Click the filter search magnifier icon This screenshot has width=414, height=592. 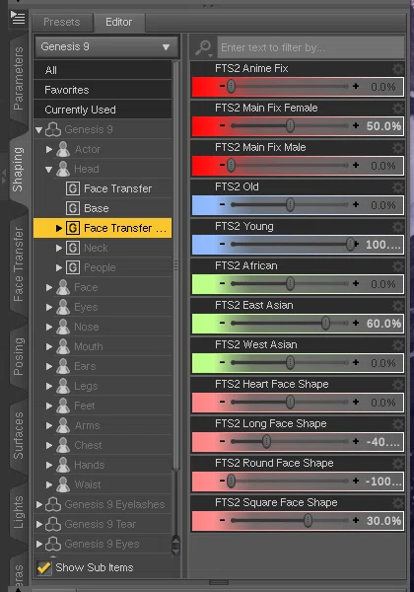point(204,47)
